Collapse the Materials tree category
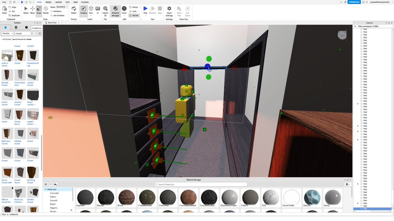Viewport: 394px width, 221px height. (46, 189)
